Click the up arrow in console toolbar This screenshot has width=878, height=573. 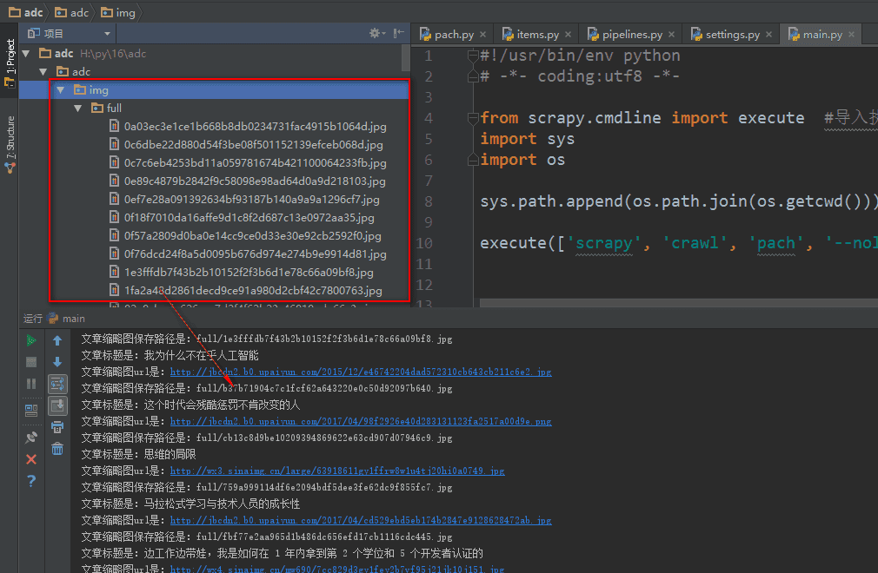[x=57, y=340]
